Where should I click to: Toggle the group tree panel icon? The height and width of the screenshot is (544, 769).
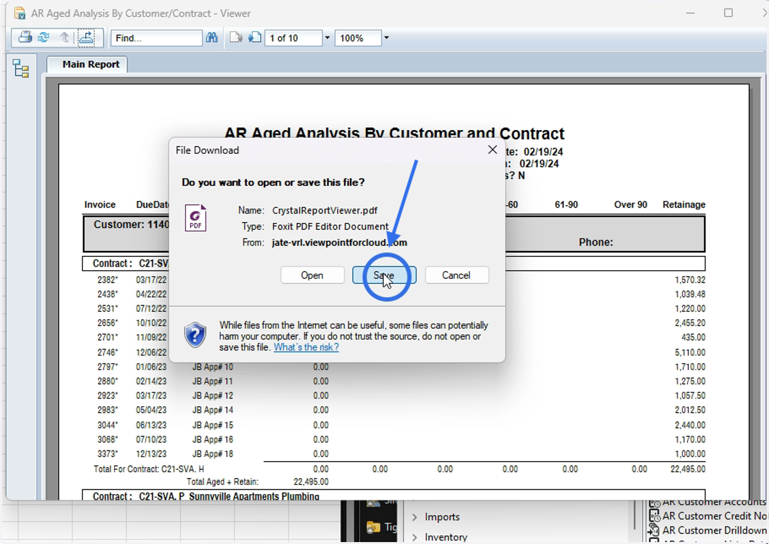tap(21, 69)
